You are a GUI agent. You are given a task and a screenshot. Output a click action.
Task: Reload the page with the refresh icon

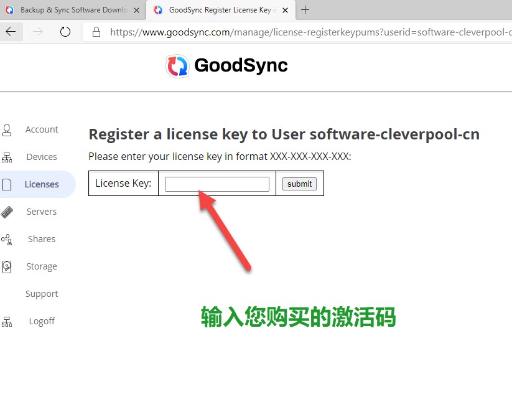pos(65,32)
